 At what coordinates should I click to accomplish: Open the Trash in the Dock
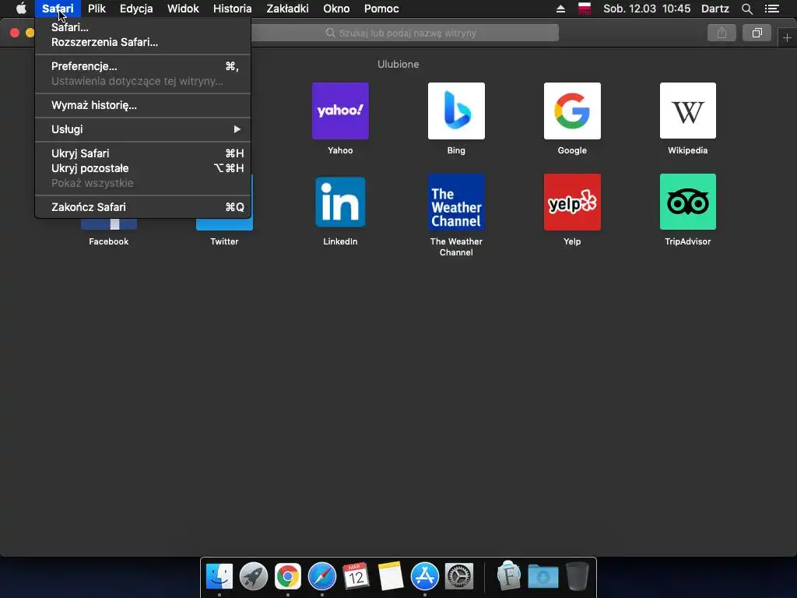click(577, 576)
